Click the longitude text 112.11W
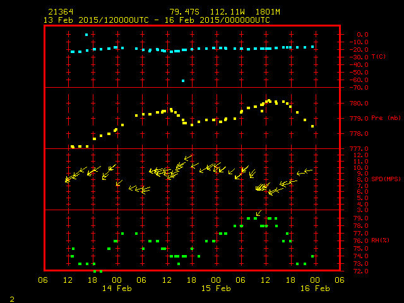Screen dimensions: 404x303 click(227, 12)
